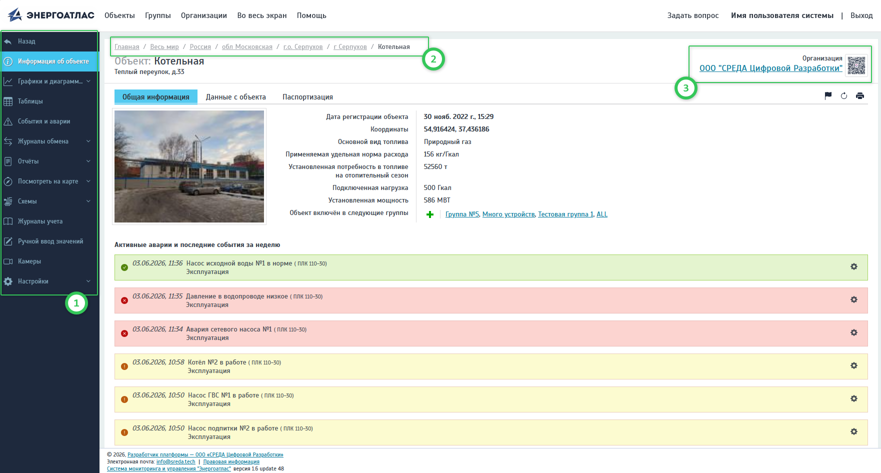
Task: Open Ручной ввод значений in the sidebar
Action: pos(49,241)
